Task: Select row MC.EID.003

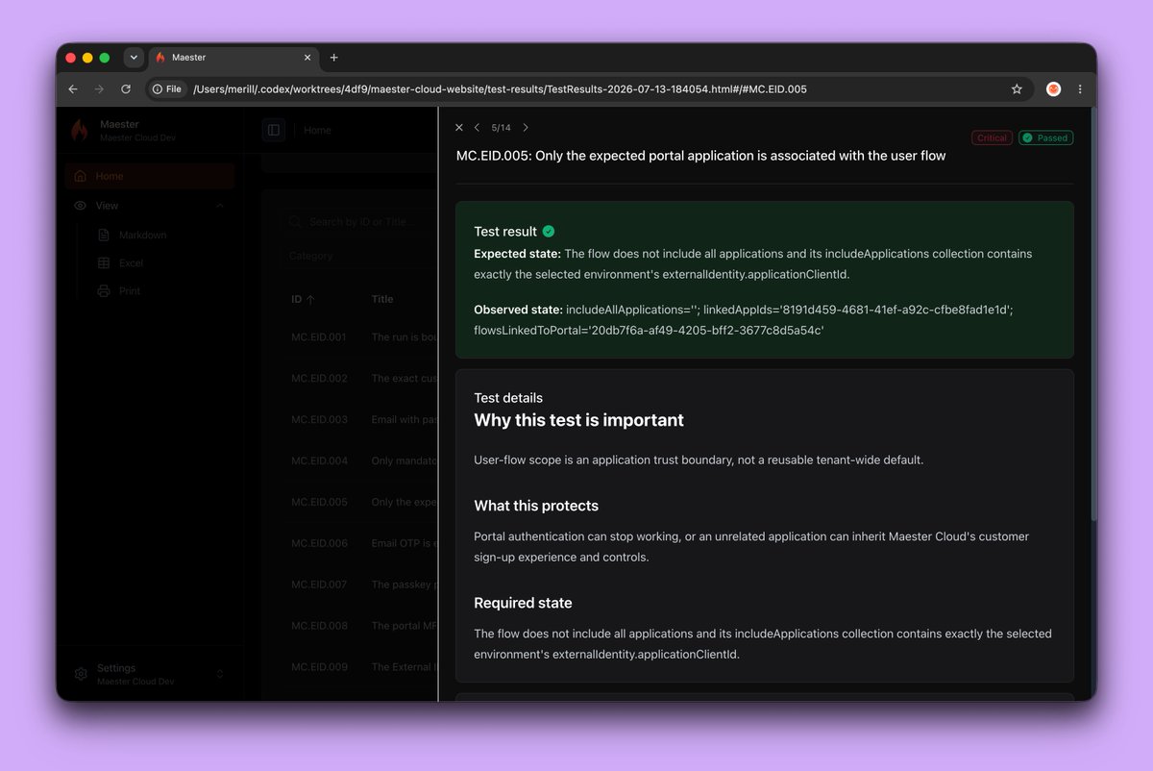Action: (360, 419)
